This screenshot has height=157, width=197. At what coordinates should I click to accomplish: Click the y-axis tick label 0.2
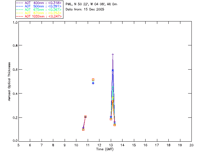tap(15, 117)
